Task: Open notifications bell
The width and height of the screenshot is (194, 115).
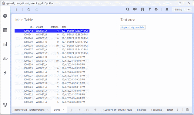Action: click(167, 9)
